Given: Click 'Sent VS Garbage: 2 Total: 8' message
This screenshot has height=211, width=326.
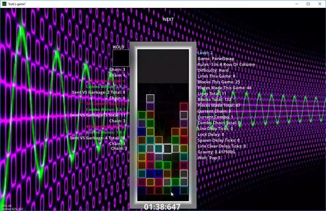Looking at the screenshot, I should [x=99, y=92].
